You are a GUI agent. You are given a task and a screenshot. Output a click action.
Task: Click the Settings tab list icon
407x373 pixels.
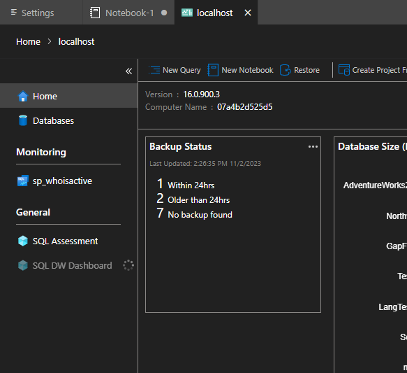tap(14, 12)
